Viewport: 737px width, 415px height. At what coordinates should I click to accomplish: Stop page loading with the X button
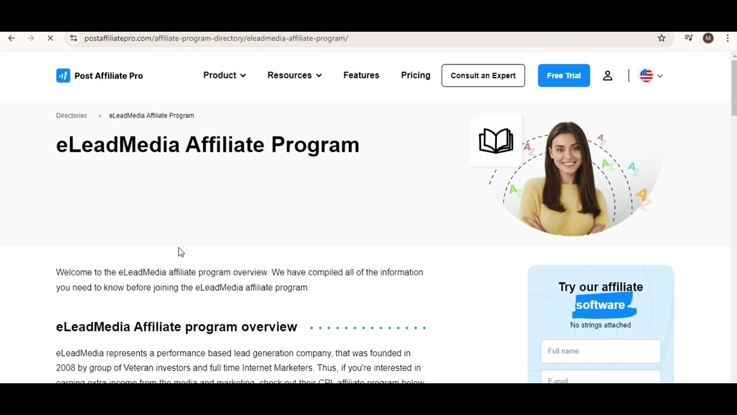pos(50,38)
